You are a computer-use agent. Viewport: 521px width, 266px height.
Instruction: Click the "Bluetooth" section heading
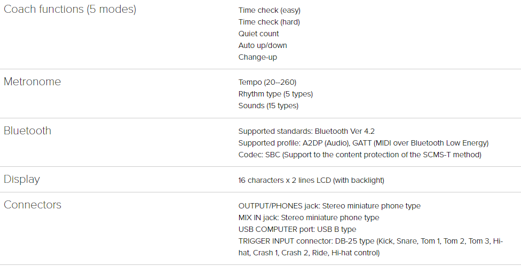point(27,131)
